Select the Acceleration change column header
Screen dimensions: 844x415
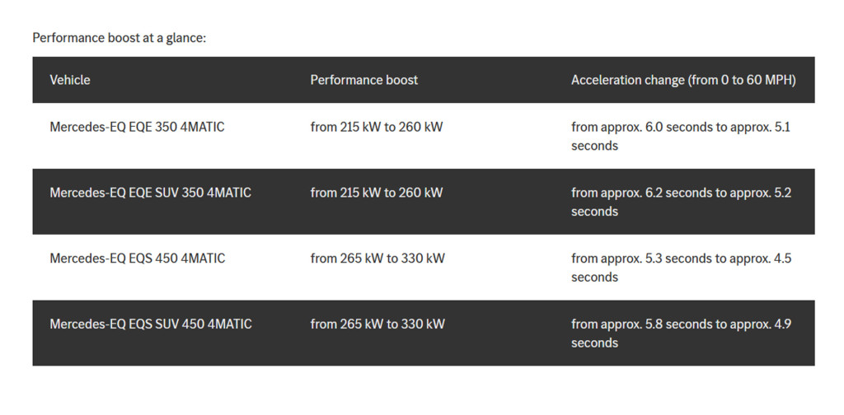[x=683, y=80]
